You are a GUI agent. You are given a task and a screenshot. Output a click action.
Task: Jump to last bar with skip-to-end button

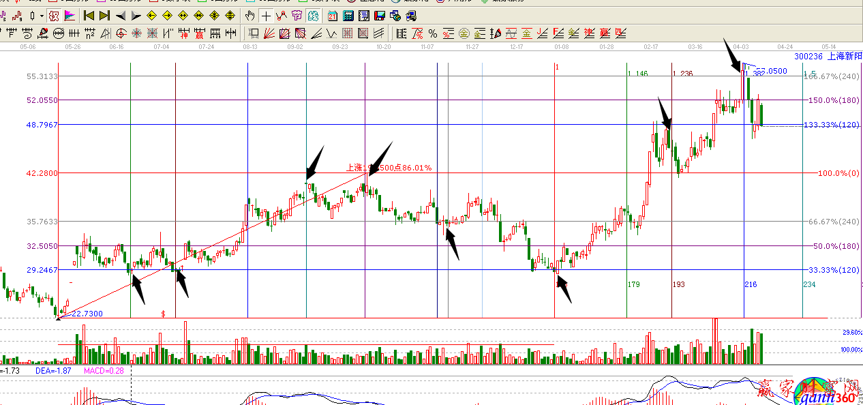pyautogui.click(x=104, y=16)
